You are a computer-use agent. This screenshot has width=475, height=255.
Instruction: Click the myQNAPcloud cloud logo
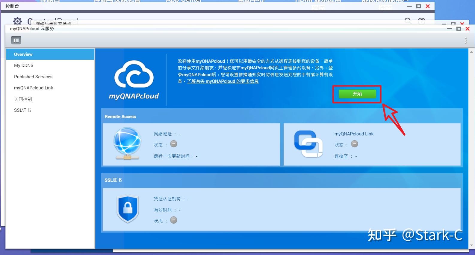pos(134,80)
